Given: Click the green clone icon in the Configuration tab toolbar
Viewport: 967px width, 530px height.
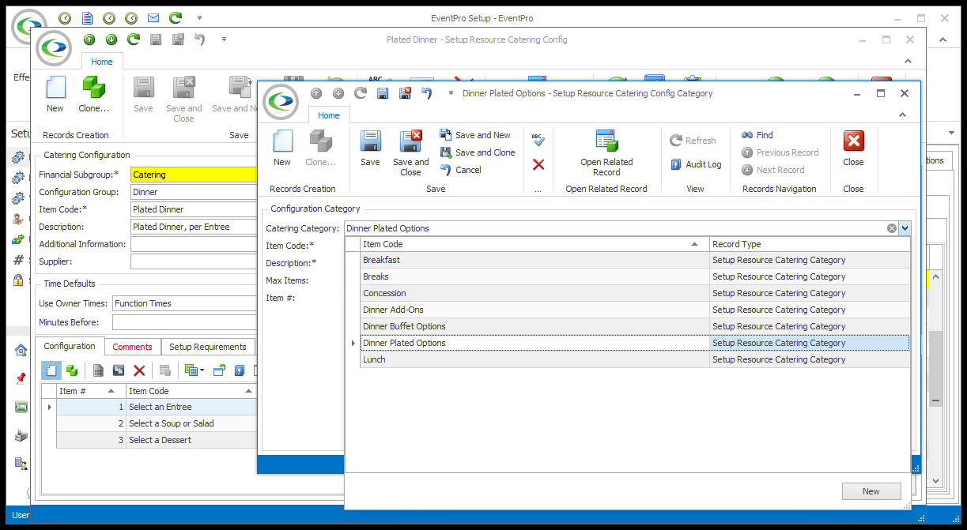Looking at the screenshot, I should (72, 370).
